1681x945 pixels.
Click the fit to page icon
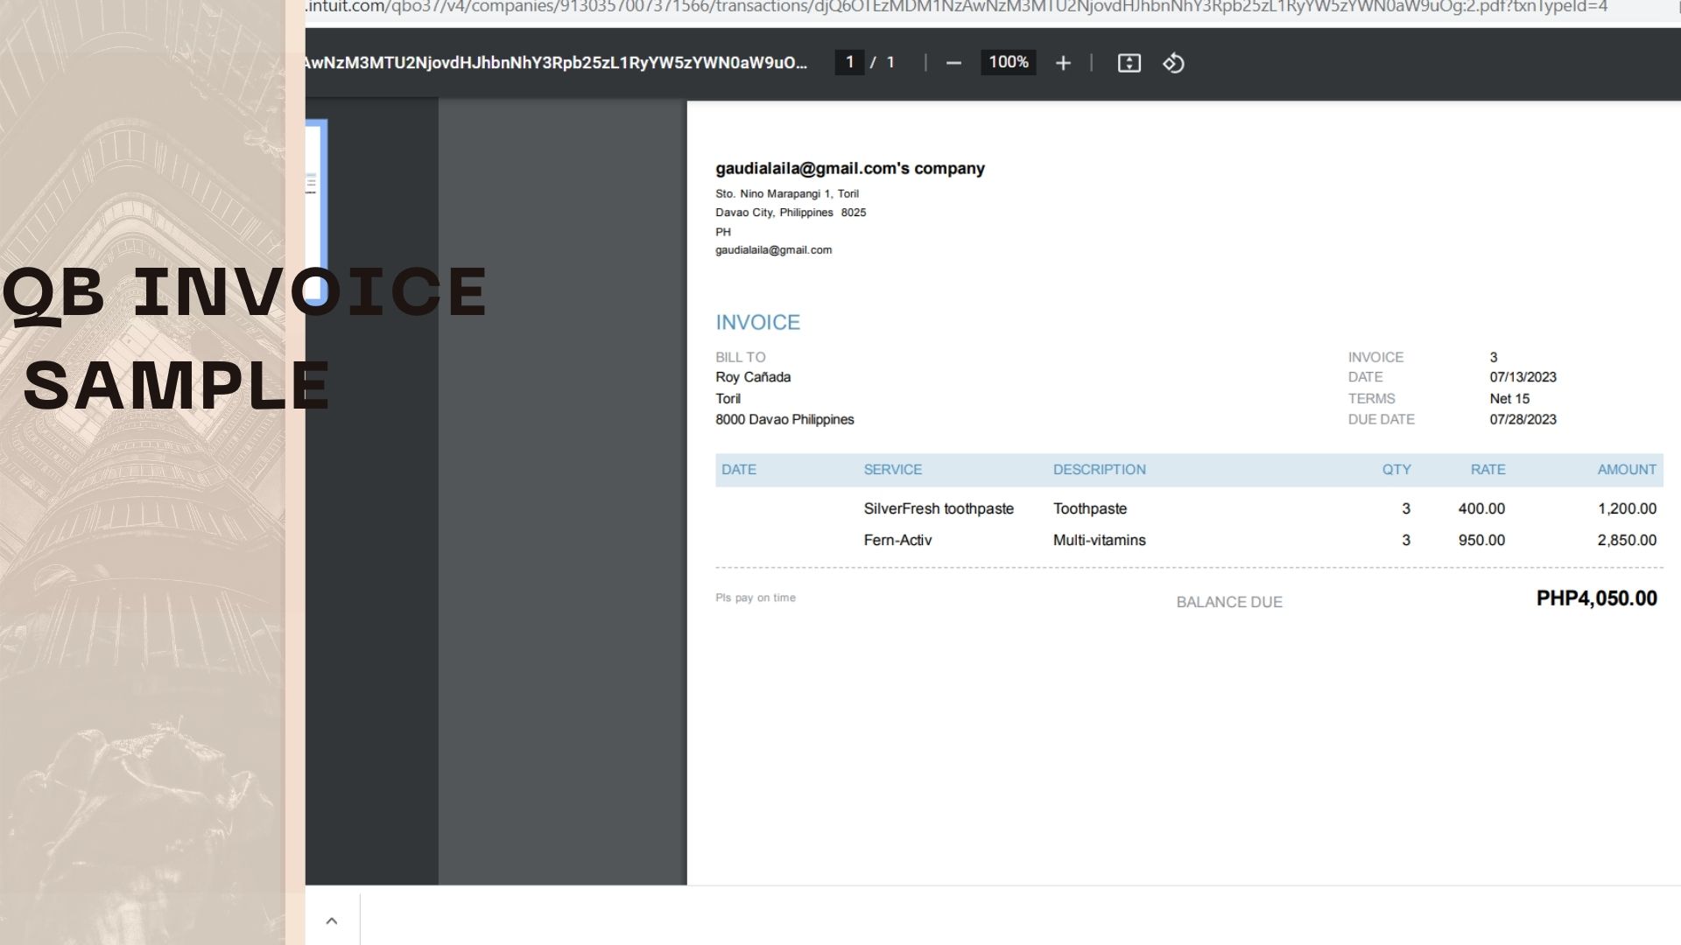click(x=1129, y=63)
